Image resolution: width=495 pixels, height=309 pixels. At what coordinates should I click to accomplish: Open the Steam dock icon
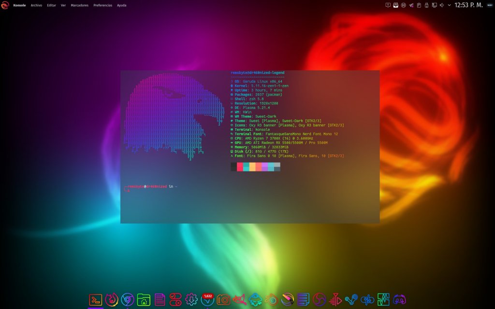(x=351, y=300)
